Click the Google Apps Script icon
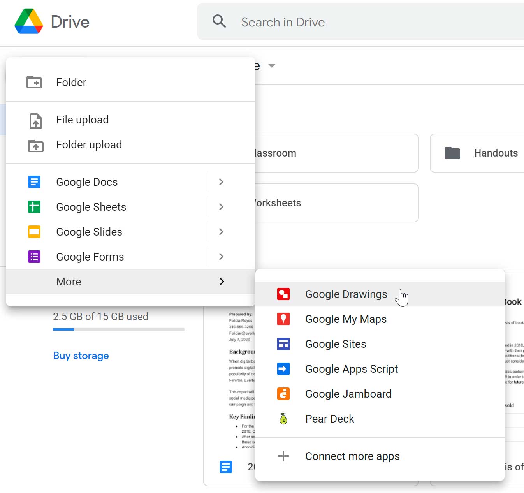Screen dimensions: 524x493 coord(283,369)
